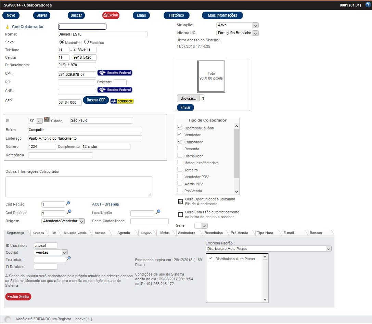Click the Buscar CEP button
The height and width of the screenshot is (324, 372).
point(96,100)
